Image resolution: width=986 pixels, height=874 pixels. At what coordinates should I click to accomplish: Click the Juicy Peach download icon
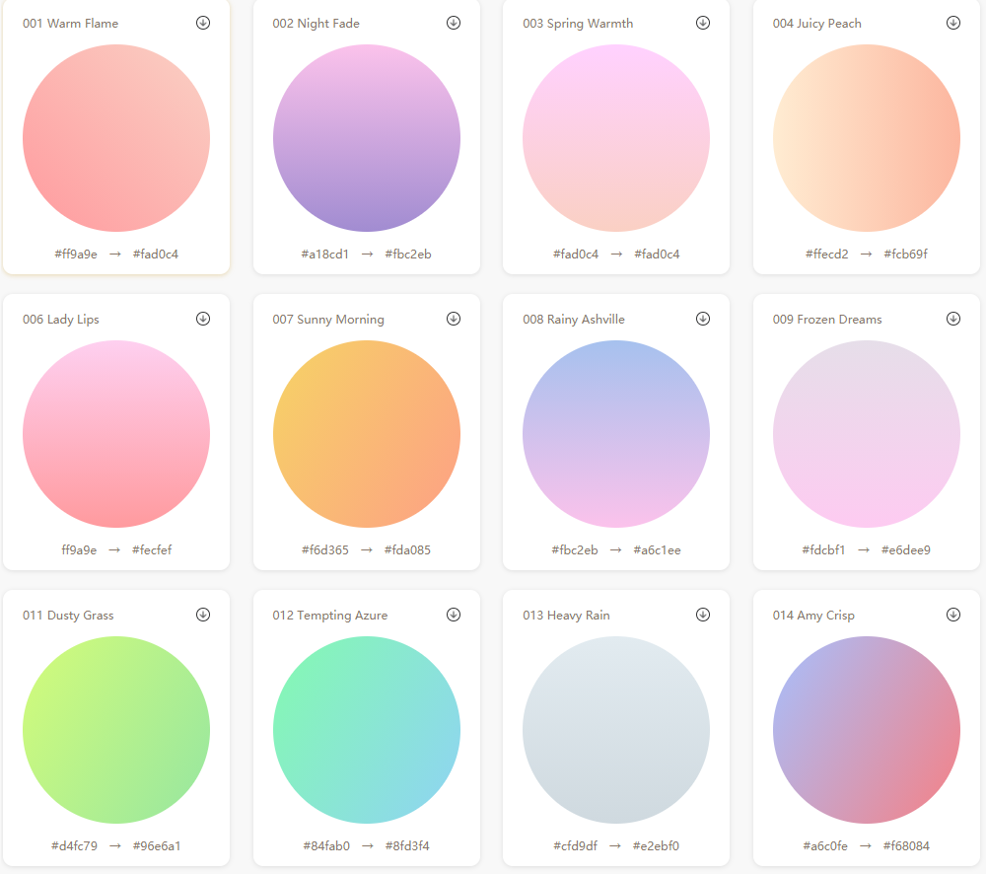tap(953, 23)
